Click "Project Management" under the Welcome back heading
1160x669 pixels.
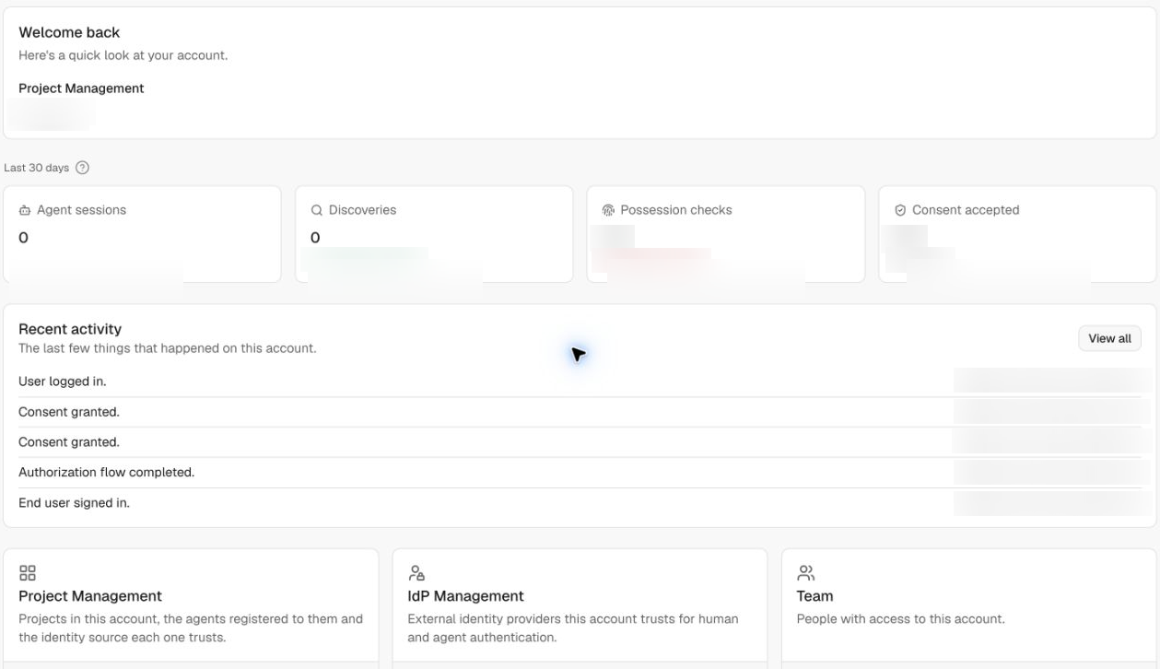click(81, 88)
